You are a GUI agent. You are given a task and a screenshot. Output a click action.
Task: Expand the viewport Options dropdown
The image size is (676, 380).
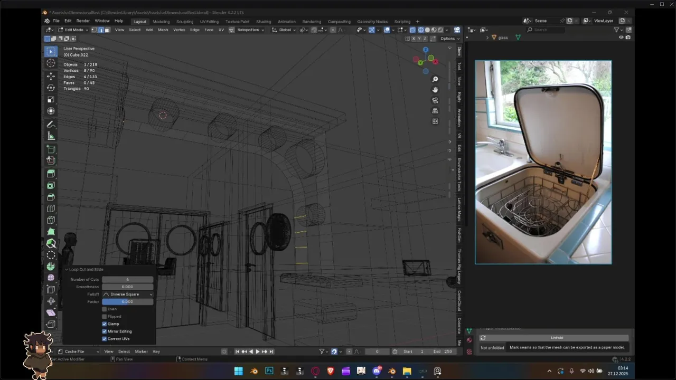[x=449, y=39]
